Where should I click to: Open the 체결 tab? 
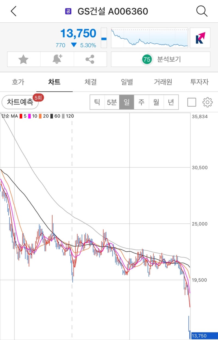coord(90,82)
